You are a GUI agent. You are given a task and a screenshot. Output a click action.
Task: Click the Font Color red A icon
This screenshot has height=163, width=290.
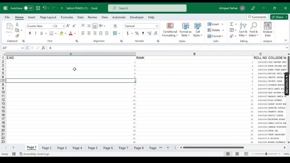pos(71,33)
